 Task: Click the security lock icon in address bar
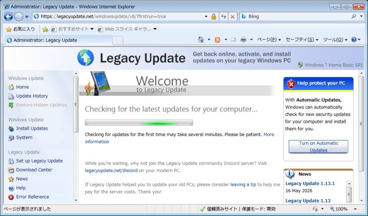pyautogui.click(x=214, y=17)
